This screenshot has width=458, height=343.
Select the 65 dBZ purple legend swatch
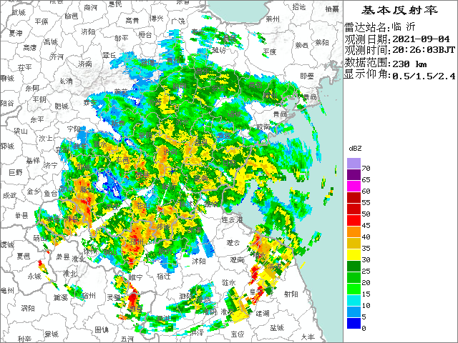click(354, 175)
